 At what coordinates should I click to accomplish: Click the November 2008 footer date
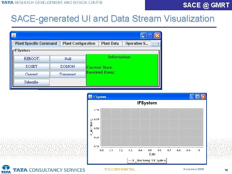click(194, 169)
